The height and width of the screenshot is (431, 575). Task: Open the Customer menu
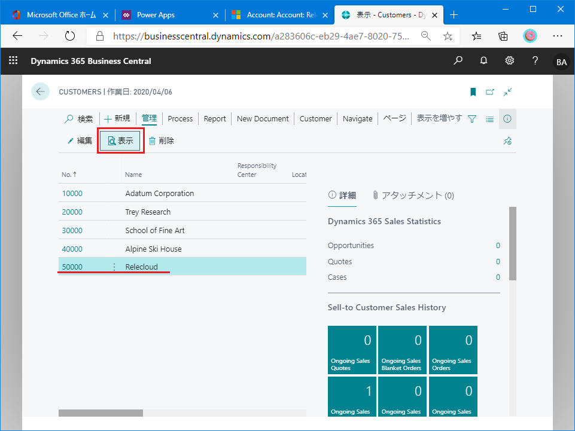click(x=315, y=119)
